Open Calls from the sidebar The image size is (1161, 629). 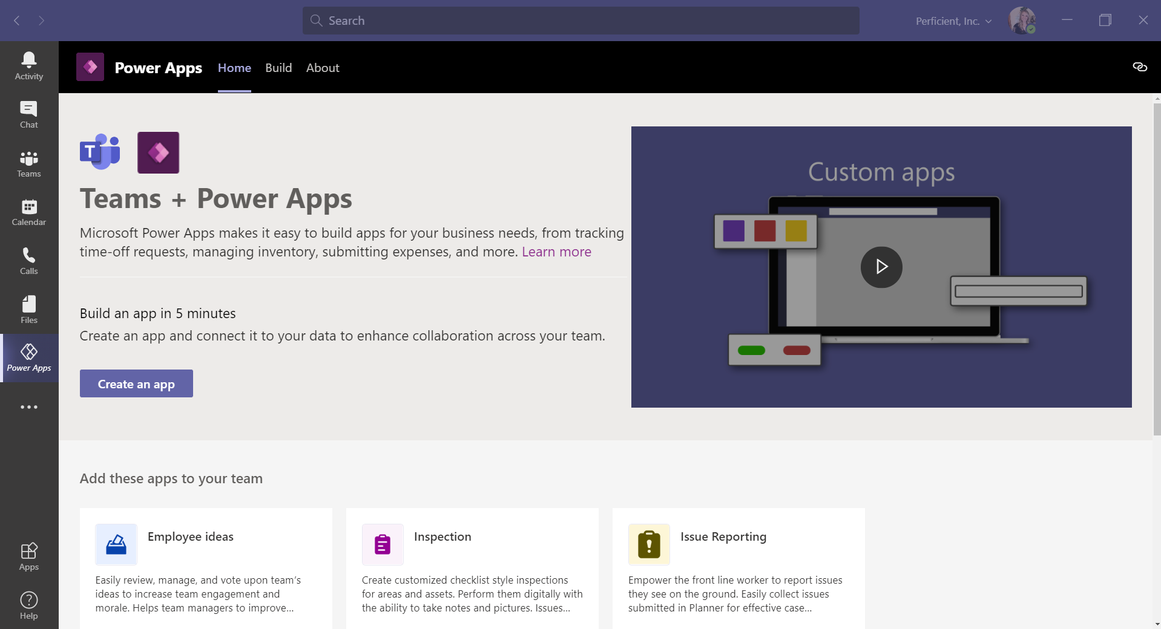pyautogui.click(x=29, y=261)
